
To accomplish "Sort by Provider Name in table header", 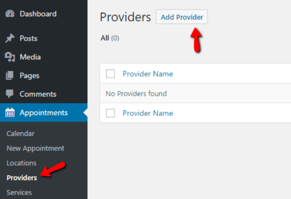I will 148,74.
